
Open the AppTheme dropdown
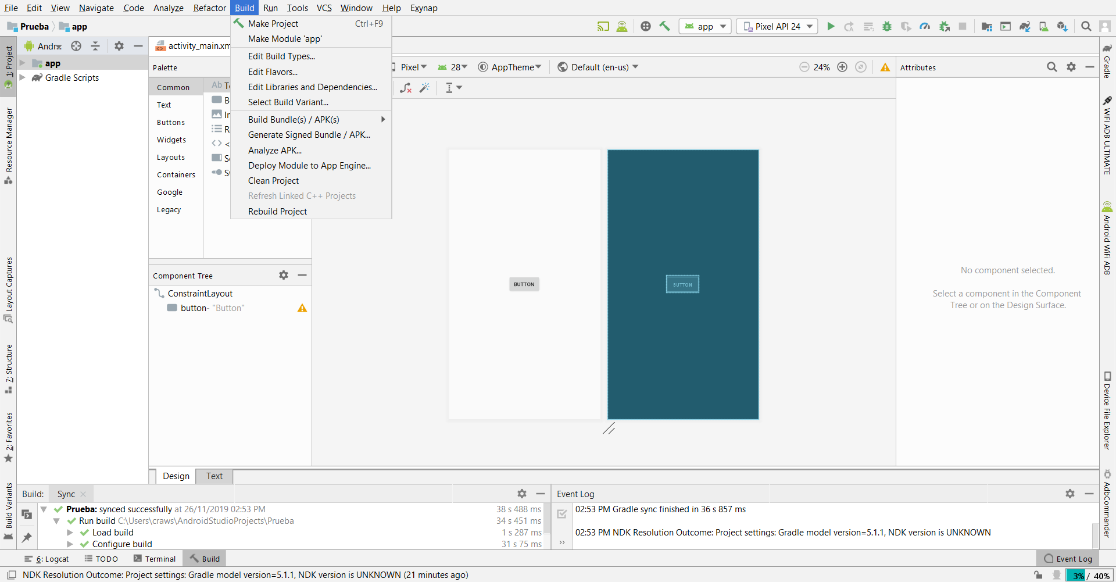click(x=510, y=67)
